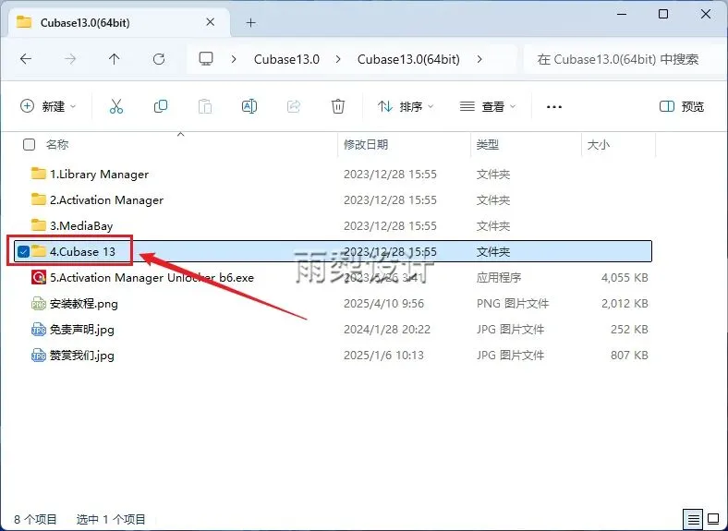This screenshot has height=531, width=728.
Task: Select the 1.Library Manager folder name
Action: [x=100, y=174]
